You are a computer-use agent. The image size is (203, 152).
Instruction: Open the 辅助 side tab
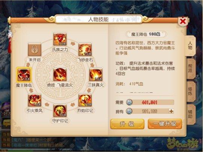click(190, 114)
